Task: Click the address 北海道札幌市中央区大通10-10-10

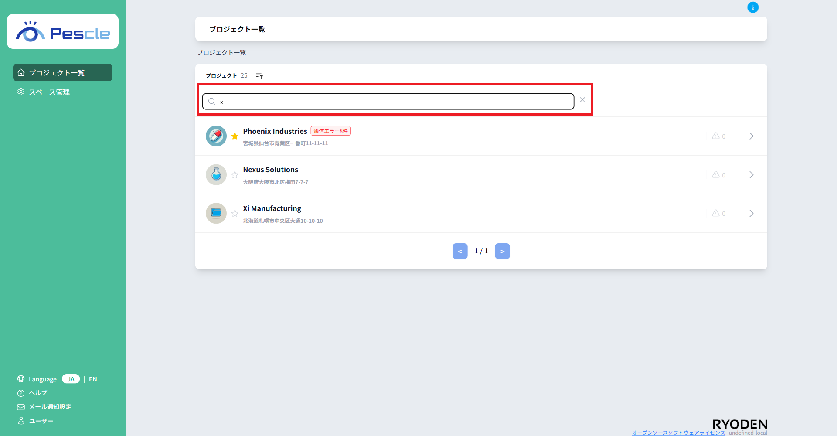Action: [x=283, y=221]
